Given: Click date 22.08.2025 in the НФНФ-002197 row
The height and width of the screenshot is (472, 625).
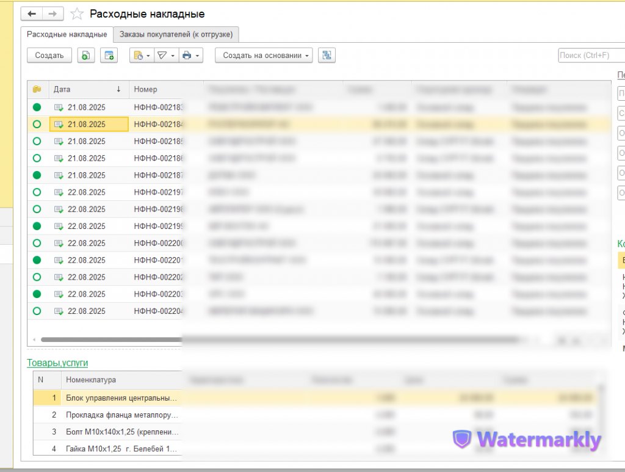Looking at the screenshot, I should [87, 192].
